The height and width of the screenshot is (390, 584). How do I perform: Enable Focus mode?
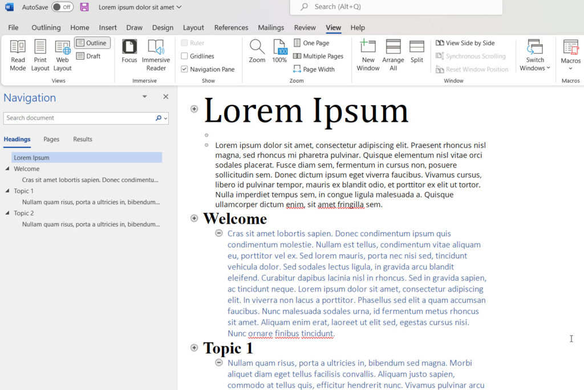click(129, 54)
